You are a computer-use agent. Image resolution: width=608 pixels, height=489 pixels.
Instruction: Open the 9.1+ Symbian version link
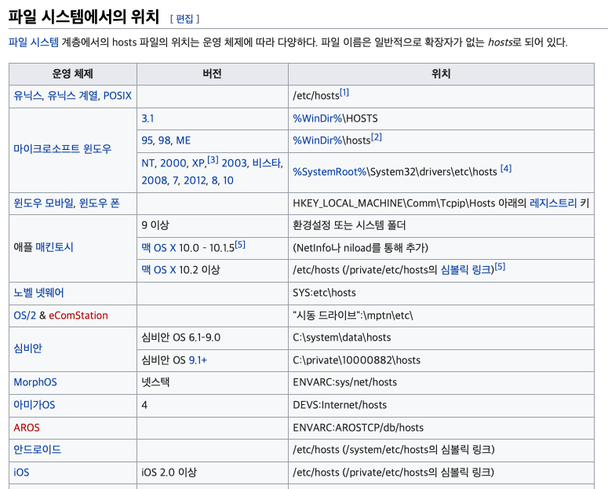point(198,360)
